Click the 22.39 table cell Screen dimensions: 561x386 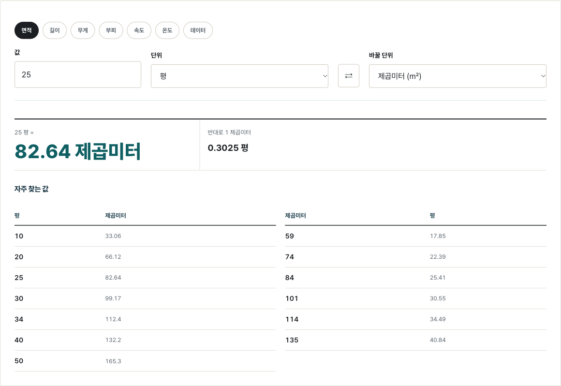[x=438, y=257]
